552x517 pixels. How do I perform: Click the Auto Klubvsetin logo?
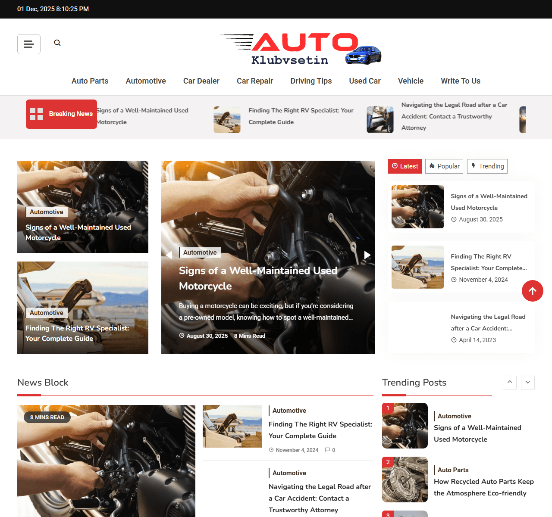coord(301,49)
